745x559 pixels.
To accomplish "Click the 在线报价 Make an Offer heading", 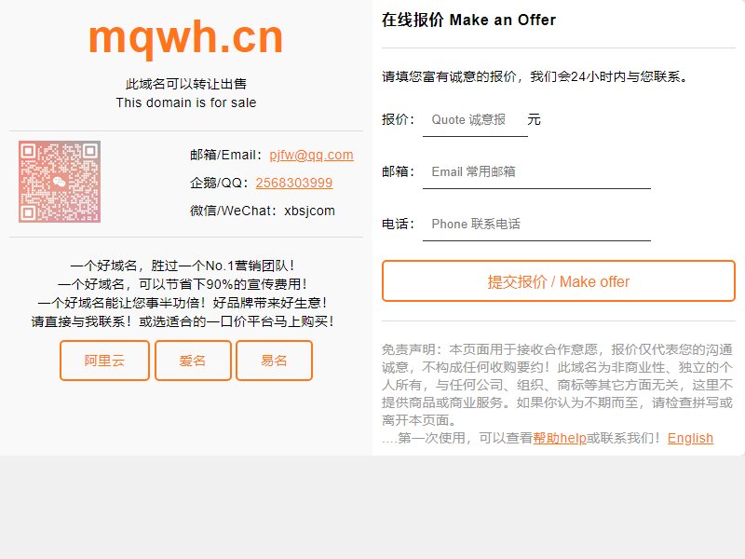I will tap(468, 20).
